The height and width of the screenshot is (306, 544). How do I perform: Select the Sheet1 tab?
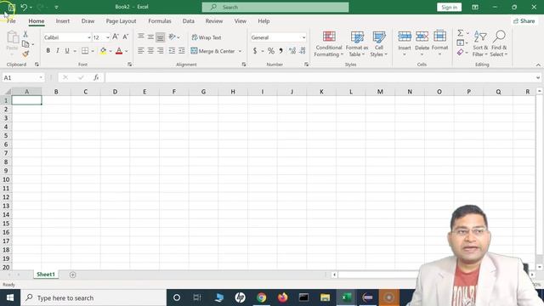pos(46,275)
